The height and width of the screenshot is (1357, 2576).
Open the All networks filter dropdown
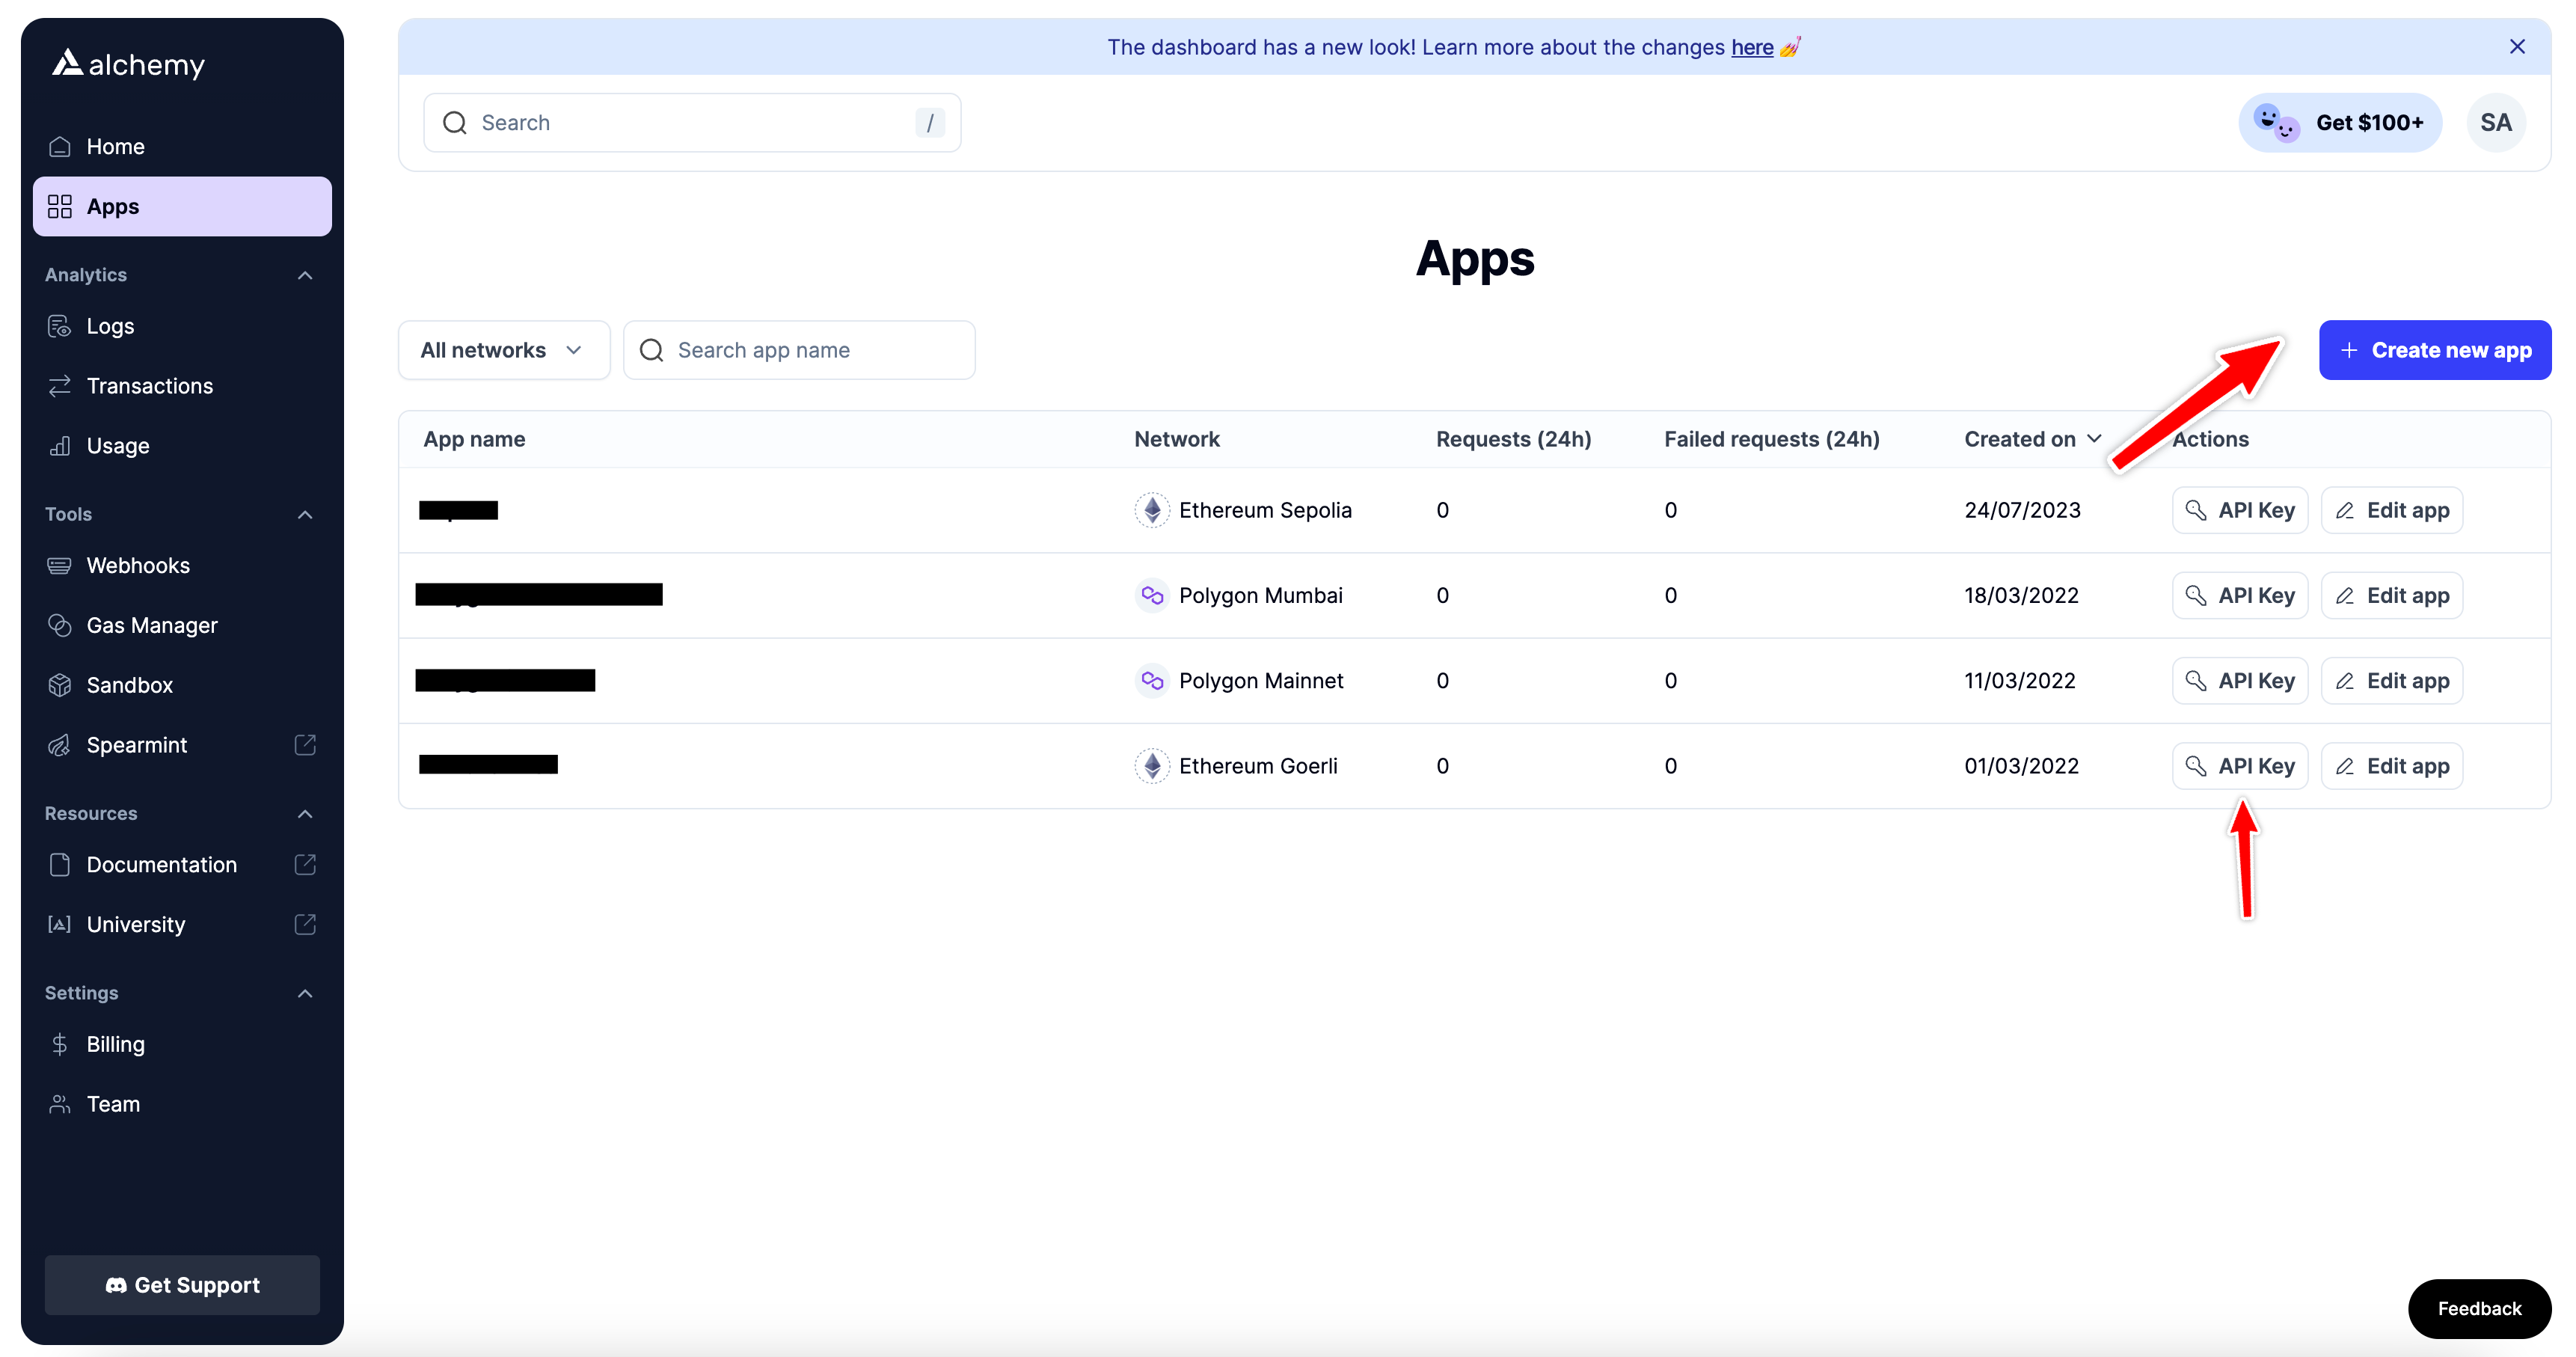pos(503,349)
